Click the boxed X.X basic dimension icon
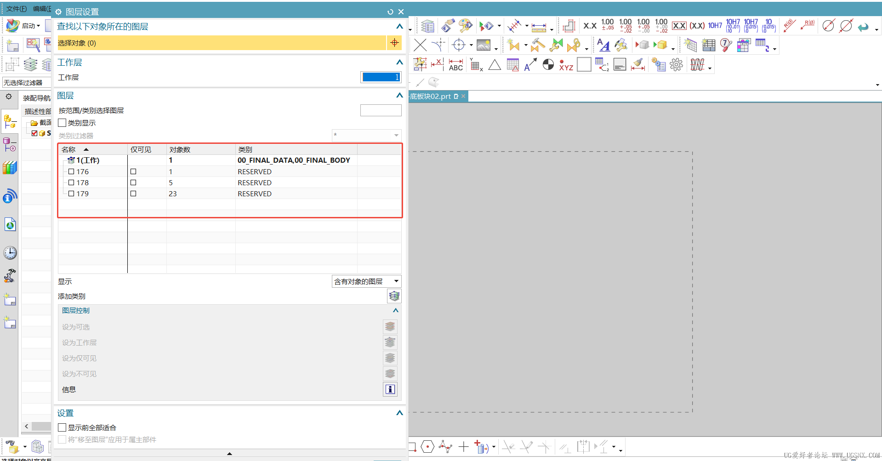The width and height of the screenshot is (882, 461). coord(679,26)
